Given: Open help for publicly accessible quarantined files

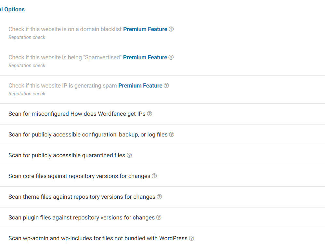Looking at the screenshot, I should click(x=129, y=155).
